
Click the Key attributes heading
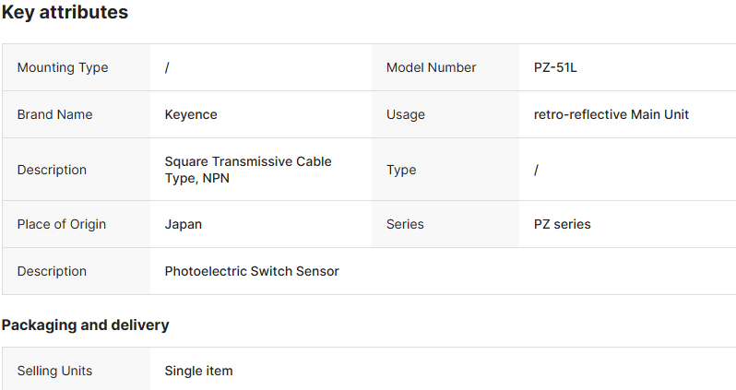point(65,13)
